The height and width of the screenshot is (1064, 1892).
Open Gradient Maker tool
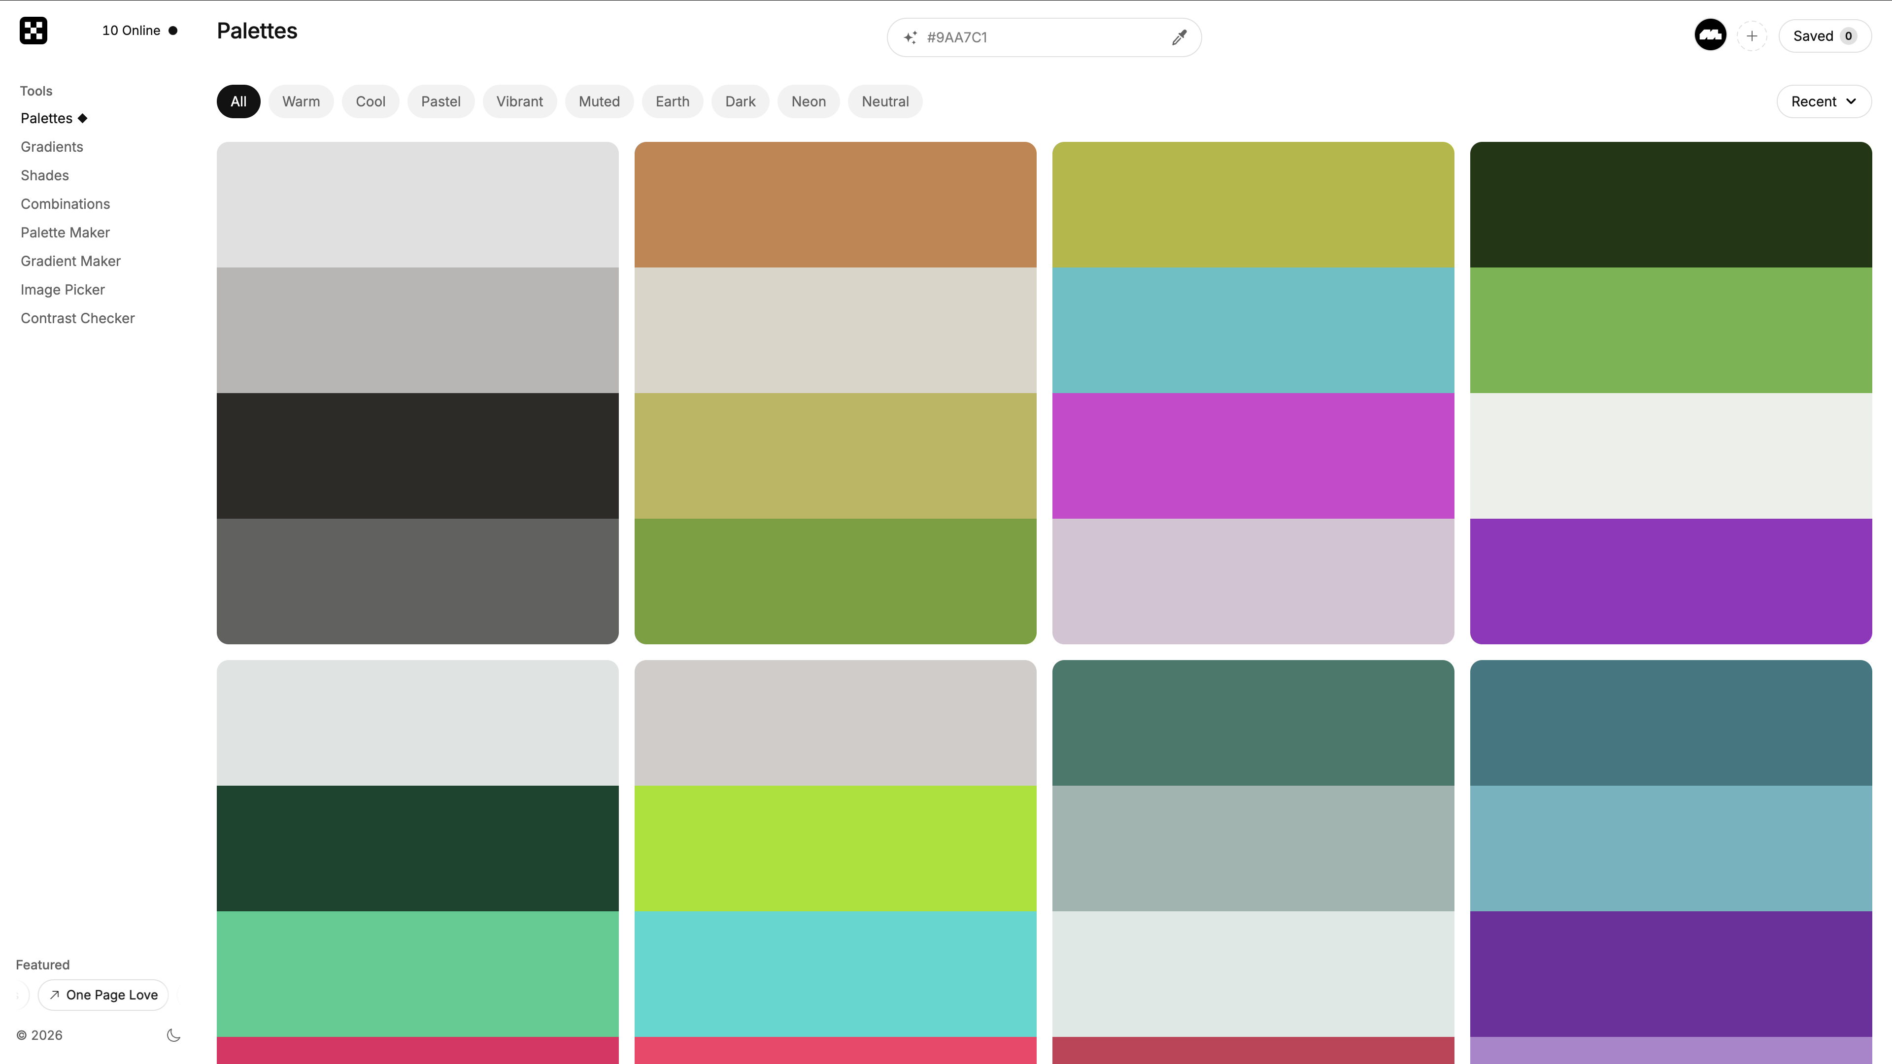pos(70,262)
